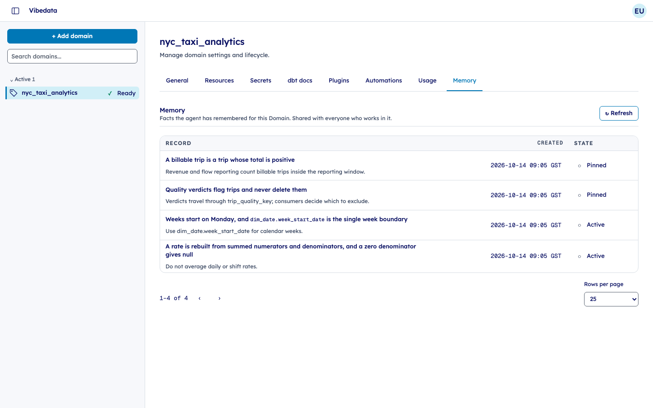This screenshot has height=408, width=653.
Task: Go to next page arrow
Action: tap(219, 298)
